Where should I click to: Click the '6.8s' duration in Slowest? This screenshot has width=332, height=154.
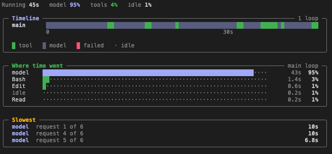click(312, 140)
